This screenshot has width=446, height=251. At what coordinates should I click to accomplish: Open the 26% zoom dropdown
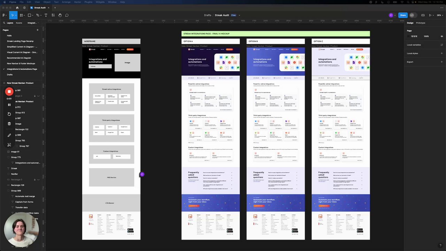click(440, 15)
